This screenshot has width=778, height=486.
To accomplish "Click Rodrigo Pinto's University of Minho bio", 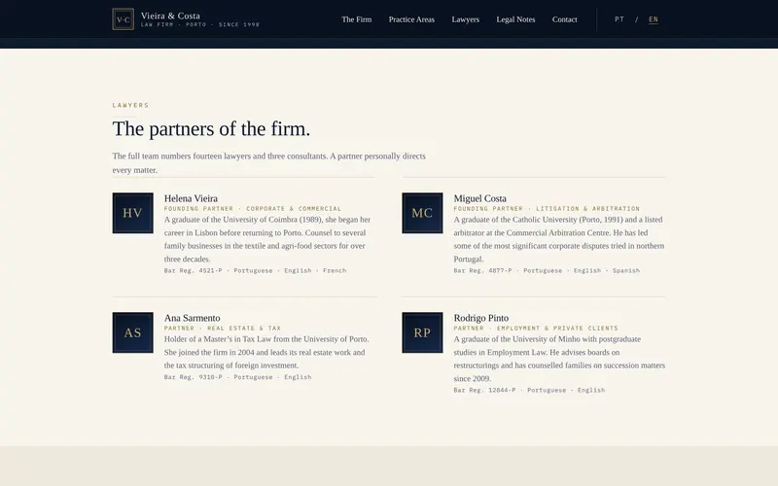I will click(x=559, y=359).
